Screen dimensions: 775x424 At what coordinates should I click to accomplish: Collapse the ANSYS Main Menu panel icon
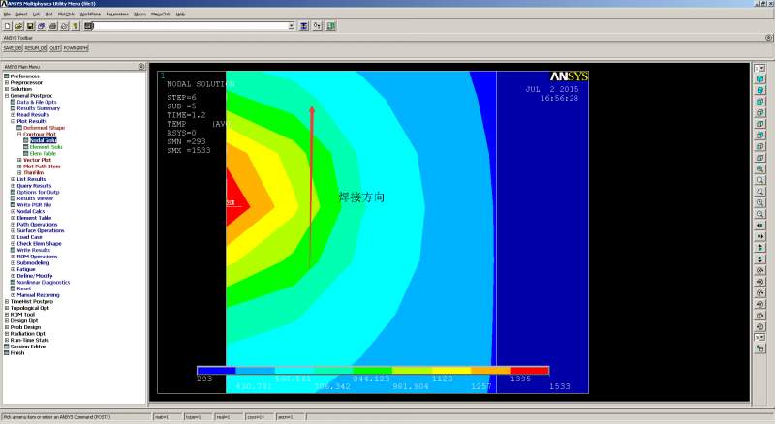tap(141, 66)
